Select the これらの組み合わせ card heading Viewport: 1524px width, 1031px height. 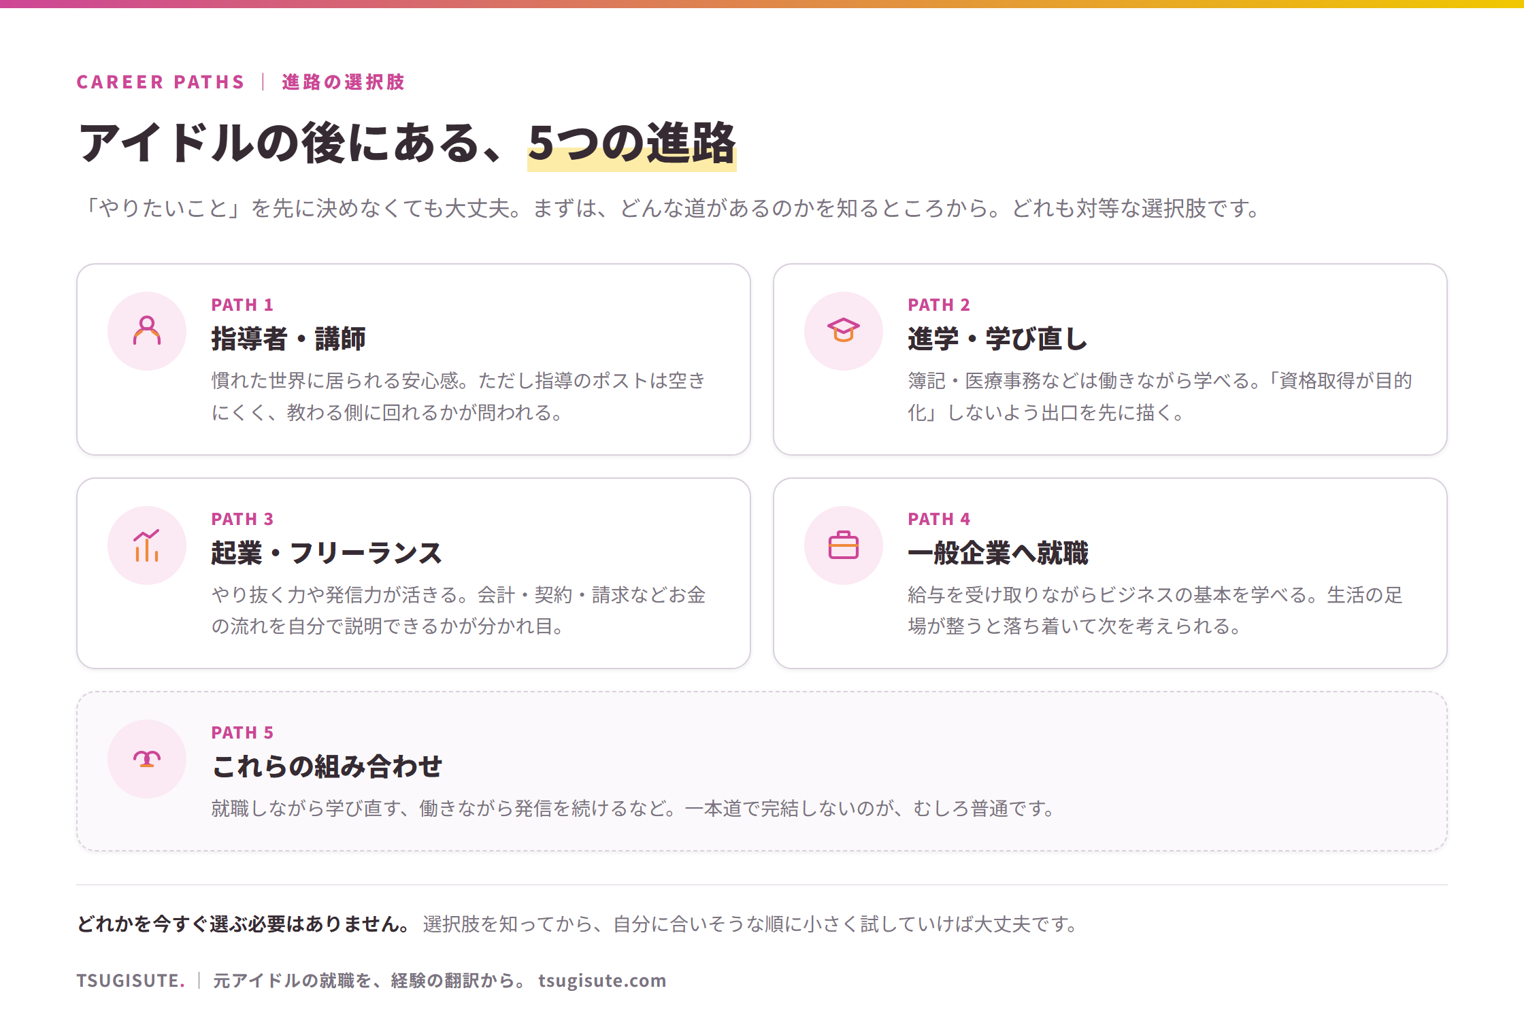pyautogui.click(x=327, y=766)
